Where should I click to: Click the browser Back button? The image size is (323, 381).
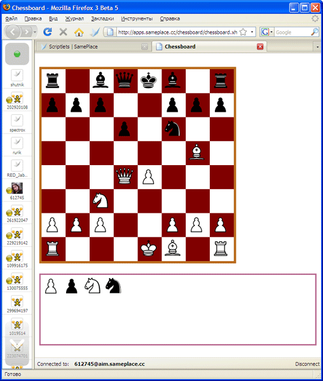click(x=13, y=32)
